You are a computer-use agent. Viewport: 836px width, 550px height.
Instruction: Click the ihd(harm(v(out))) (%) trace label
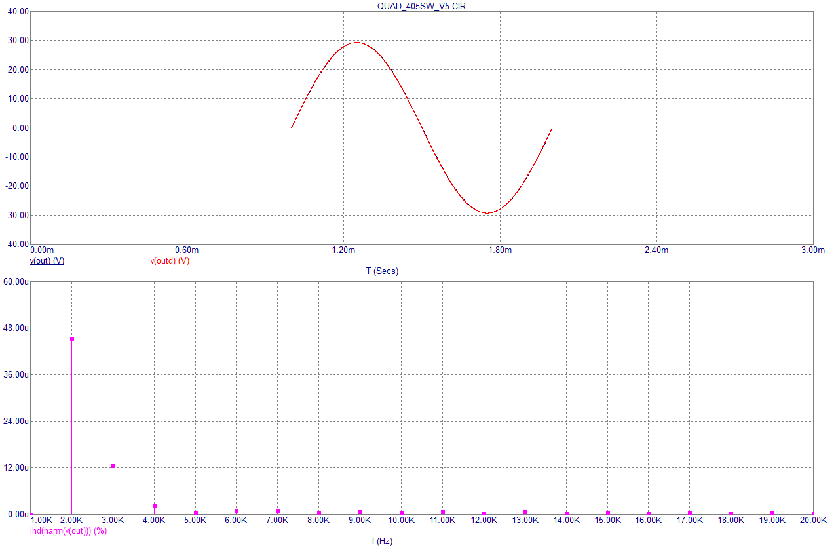tap(69, 530)
